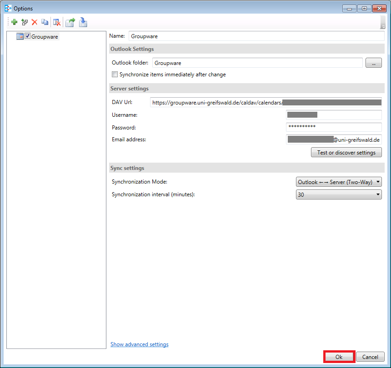Click the calendar icon beside Groupware
Viewport: 391px width, 368px height.
20,36
